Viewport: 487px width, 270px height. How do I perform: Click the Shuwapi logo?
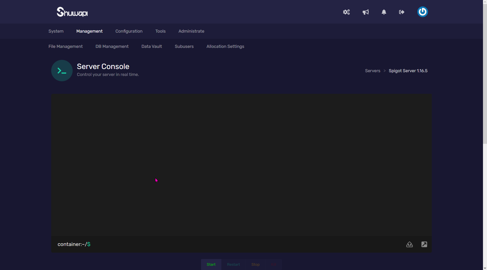point(72,12)
